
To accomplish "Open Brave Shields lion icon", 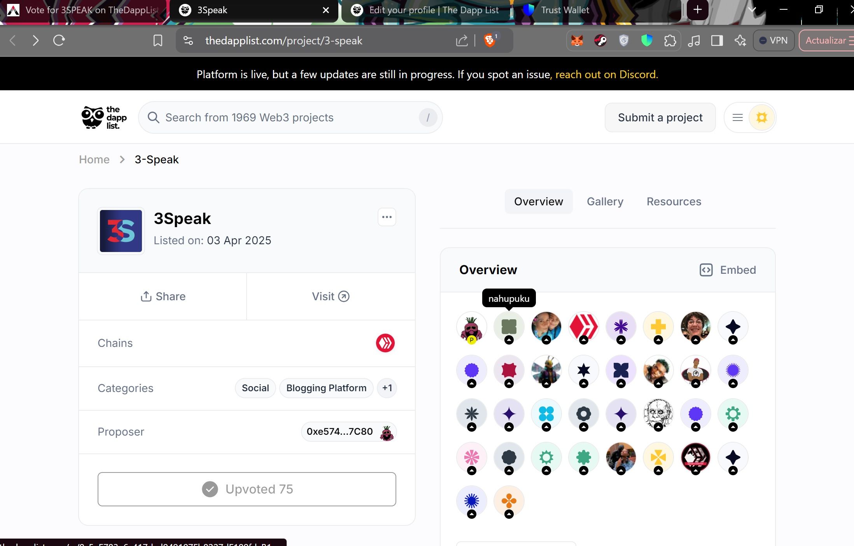I will [x=490, y=40].
